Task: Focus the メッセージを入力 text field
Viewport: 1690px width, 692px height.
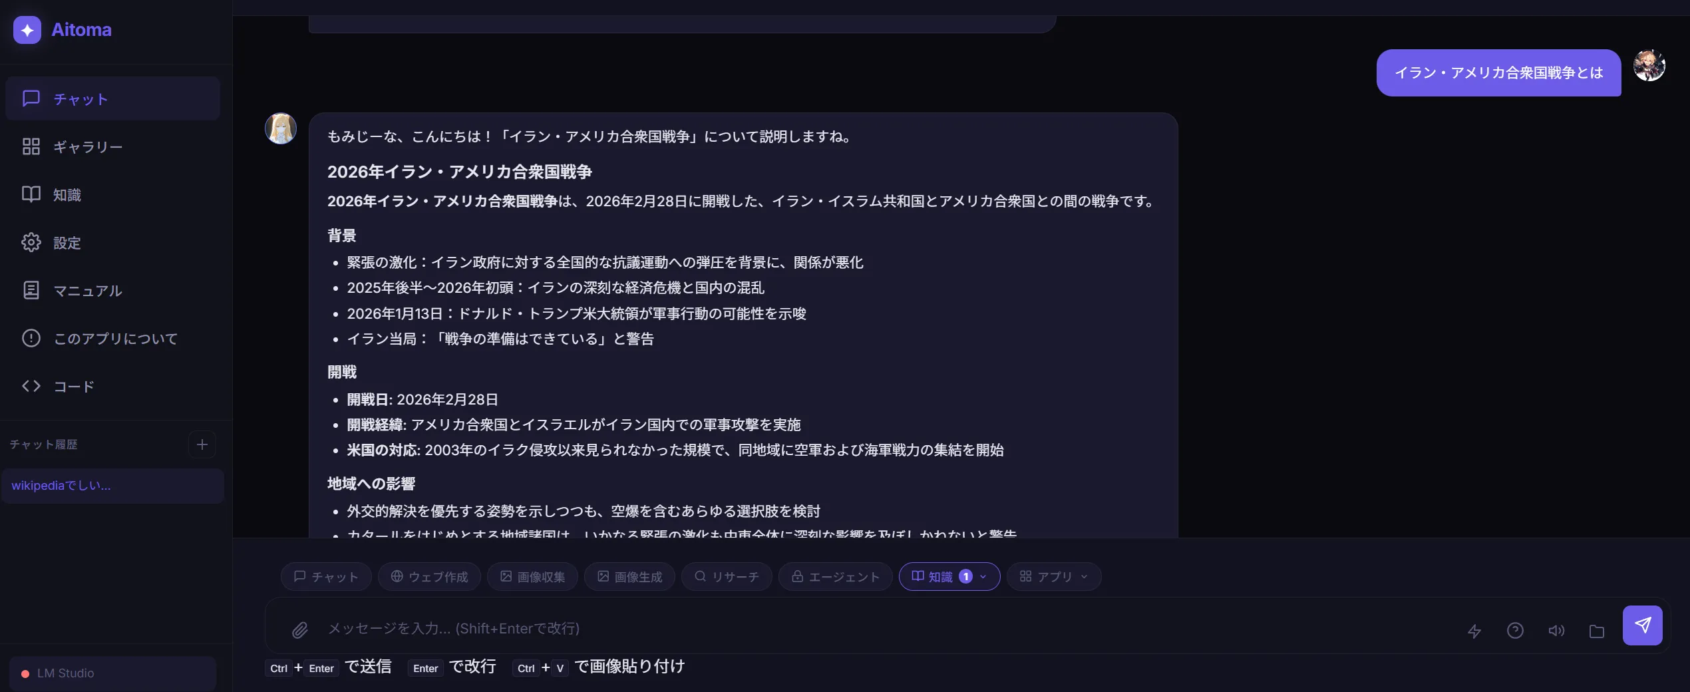Action: point(865,628)
